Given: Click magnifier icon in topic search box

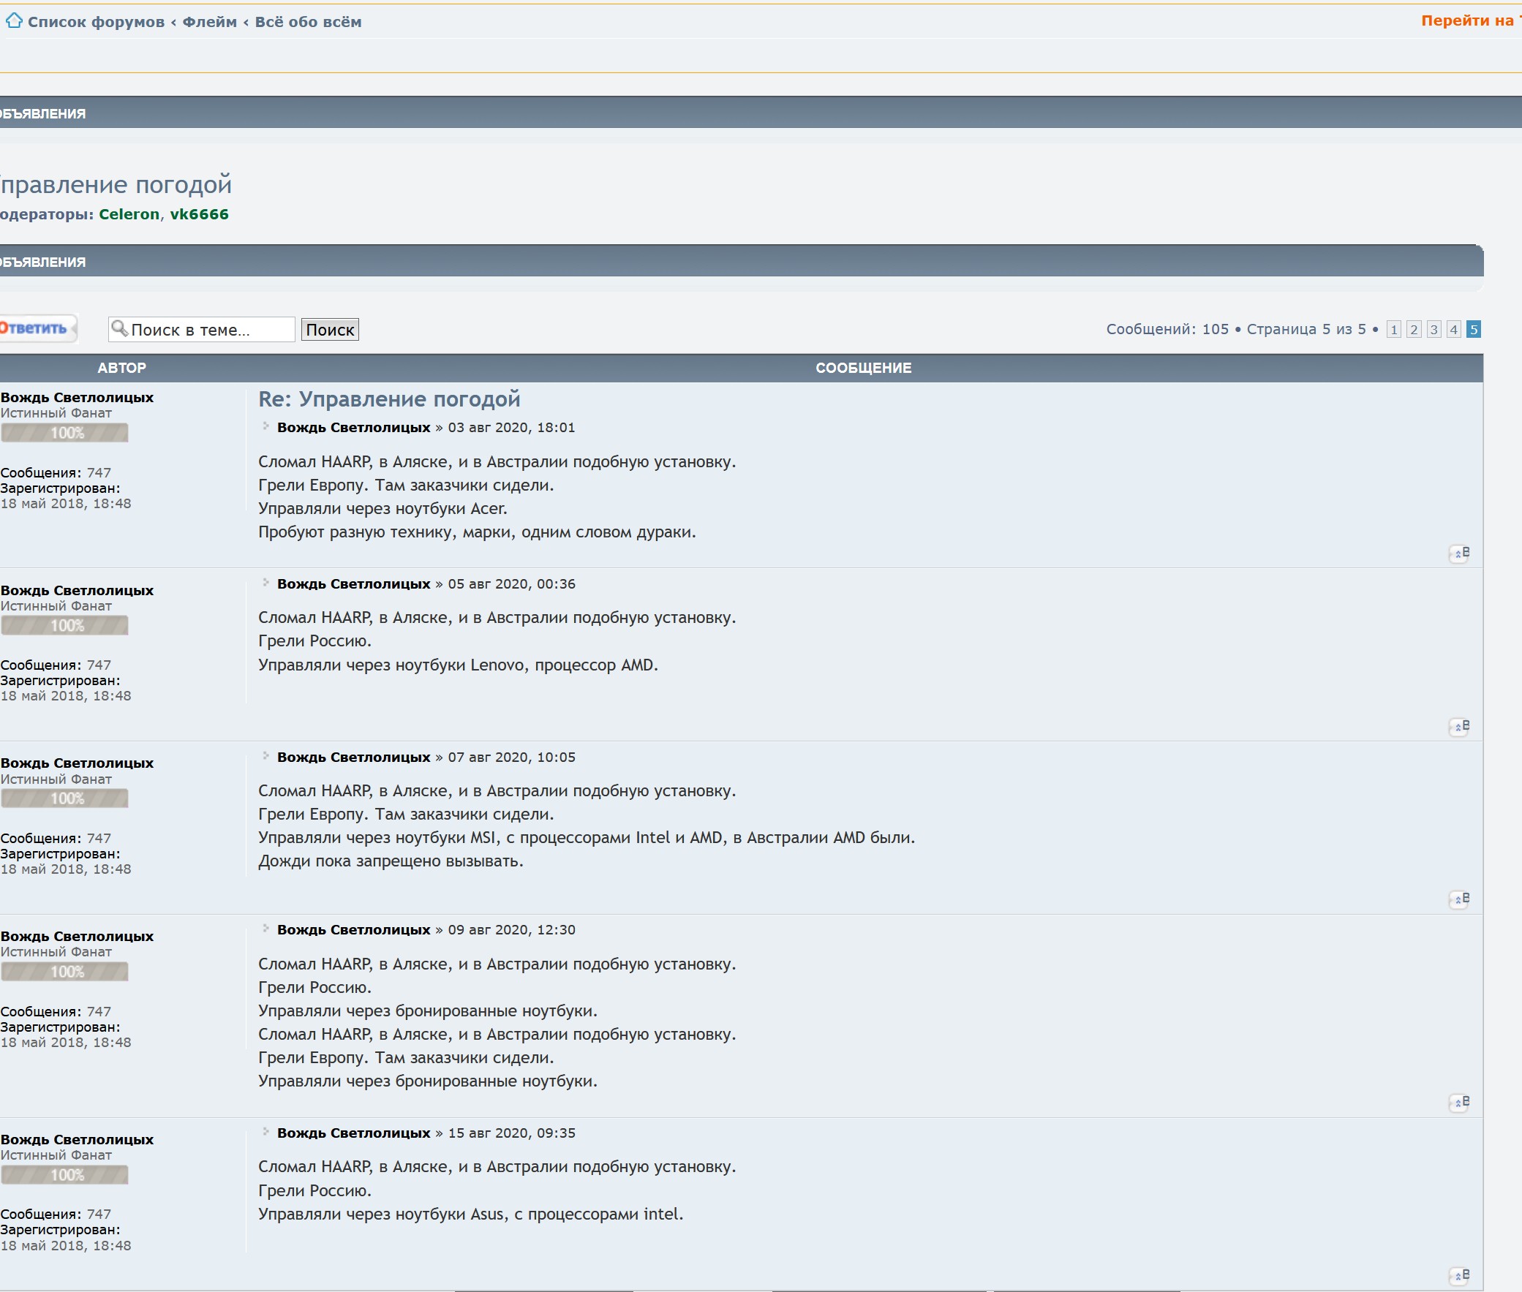Looking at the screenshot, I should 119,329.
